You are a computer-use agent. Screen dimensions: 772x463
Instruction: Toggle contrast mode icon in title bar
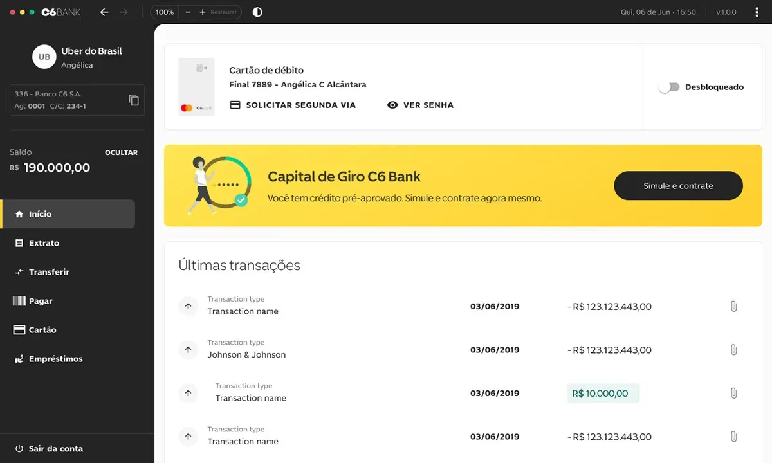[257, 12]
